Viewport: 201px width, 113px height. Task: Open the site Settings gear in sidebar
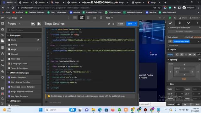[x=3, y=78]
